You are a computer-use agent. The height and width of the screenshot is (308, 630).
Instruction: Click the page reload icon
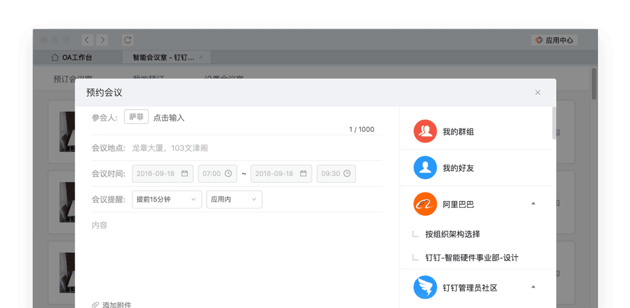point(128,40)
